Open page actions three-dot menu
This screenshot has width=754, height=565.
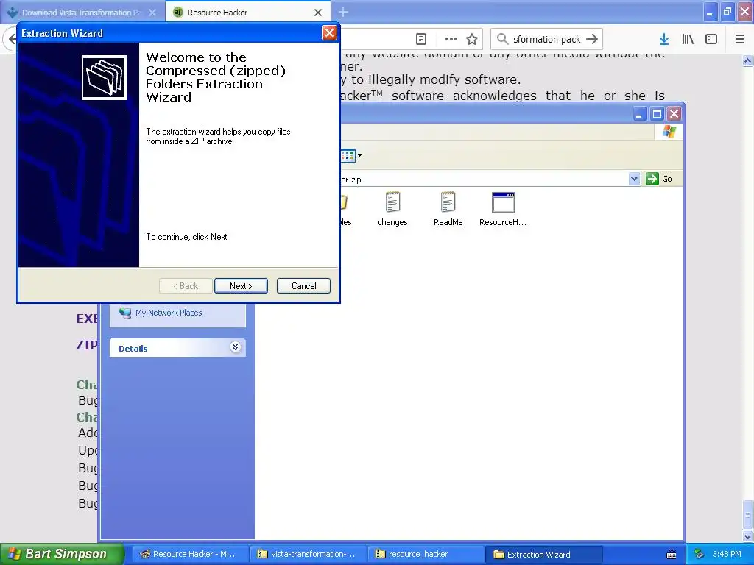point(451,39)
